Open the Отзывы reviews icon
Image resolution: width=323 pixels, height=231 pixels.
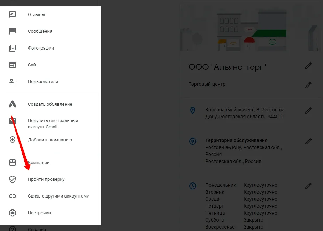pos(13,14)
